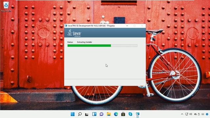210x118 pixels.
Task: Open the network status tray icon
Action: coord(187,114)
